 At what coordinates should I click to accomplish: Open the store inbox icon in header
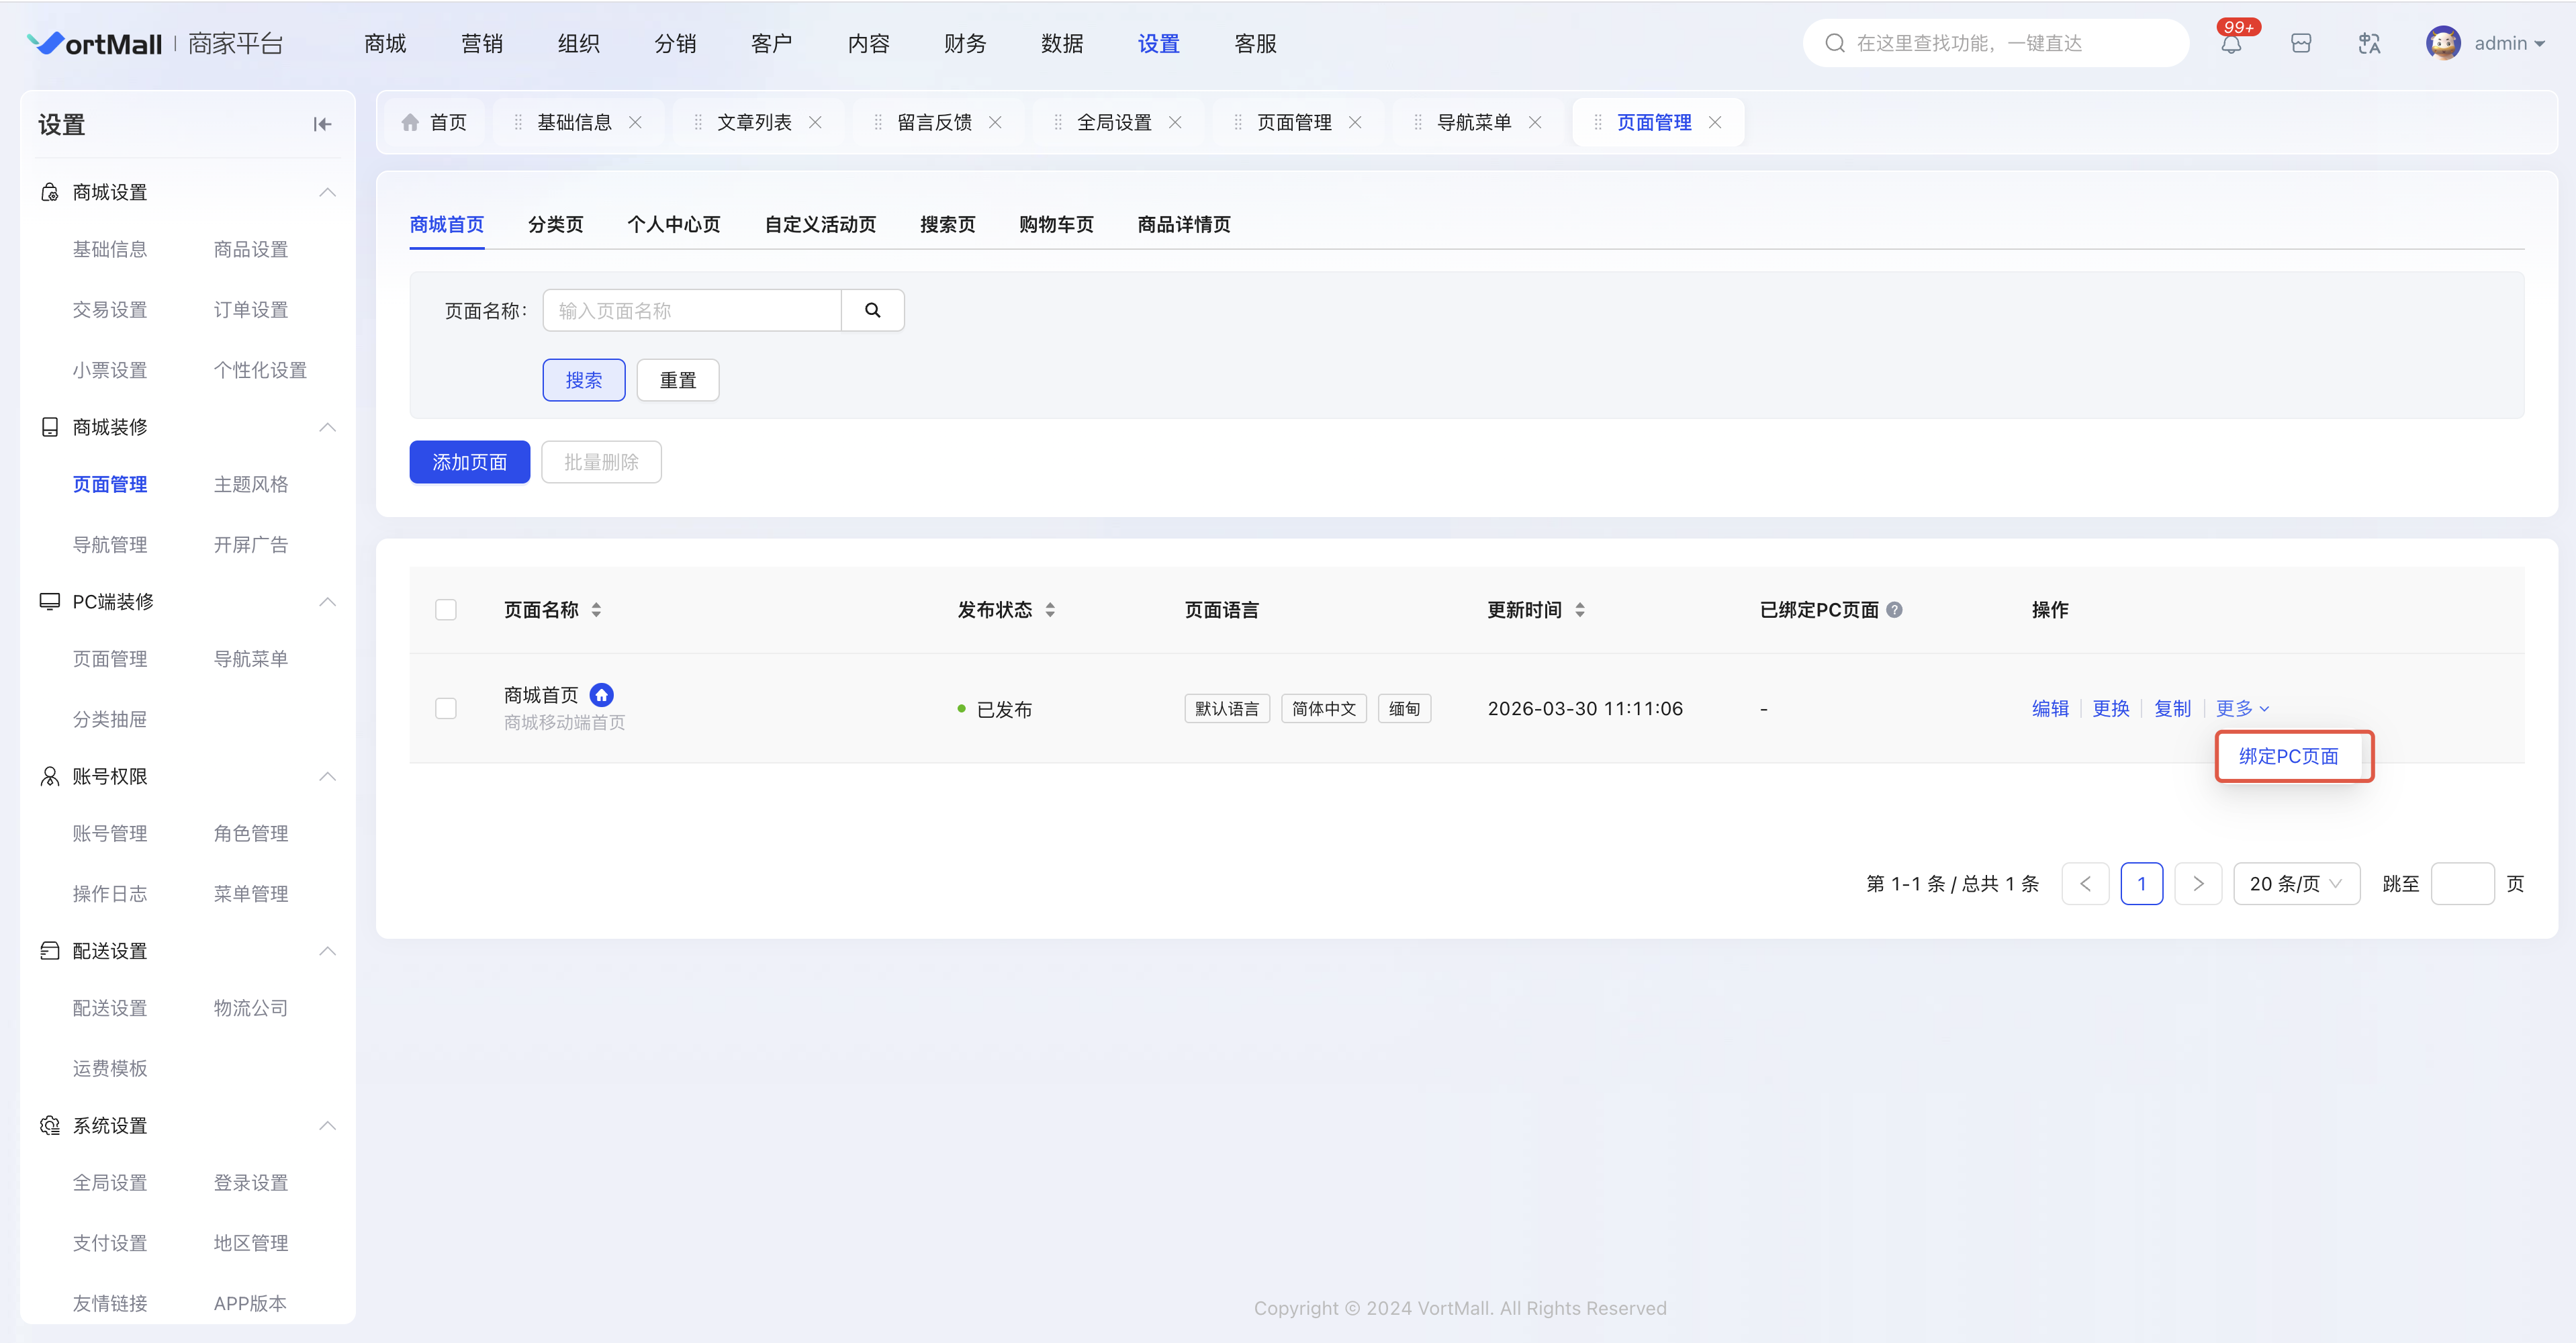(x=2301, y=44)
